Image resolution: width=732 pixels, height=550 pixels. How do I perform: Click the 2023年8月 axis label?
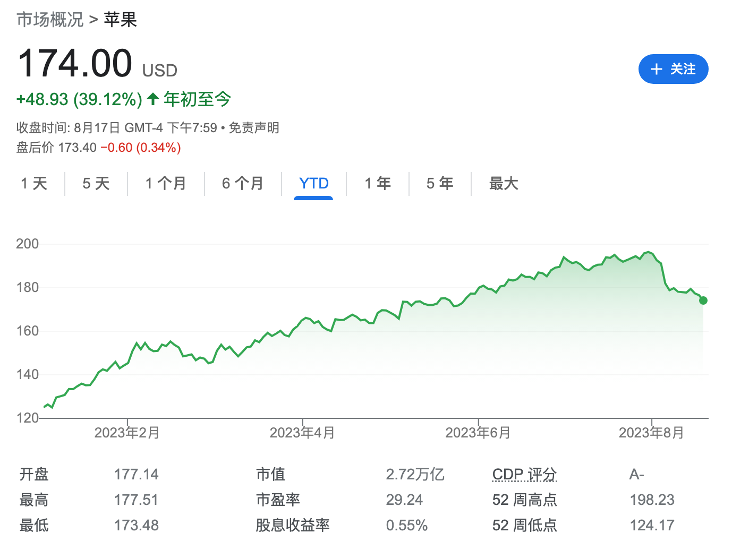651,433
